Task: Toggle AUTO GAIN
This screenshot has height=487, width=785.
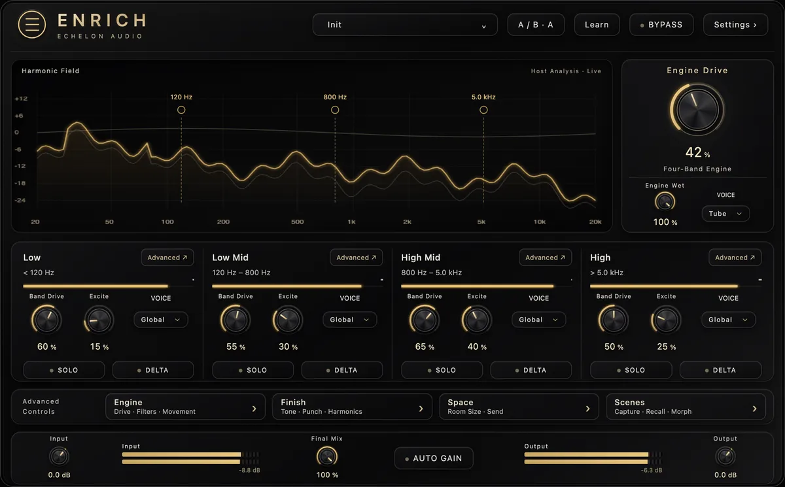Action: (434, 458)
